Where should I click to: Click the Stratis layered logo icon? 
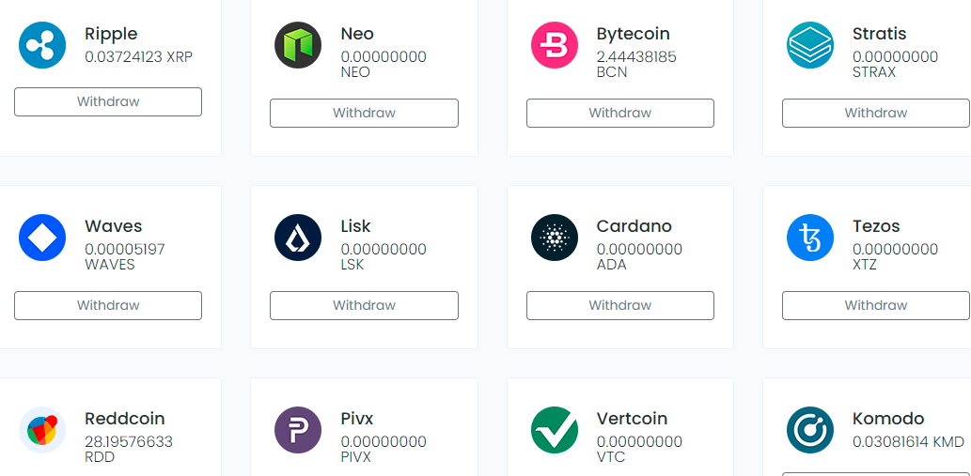810,45
